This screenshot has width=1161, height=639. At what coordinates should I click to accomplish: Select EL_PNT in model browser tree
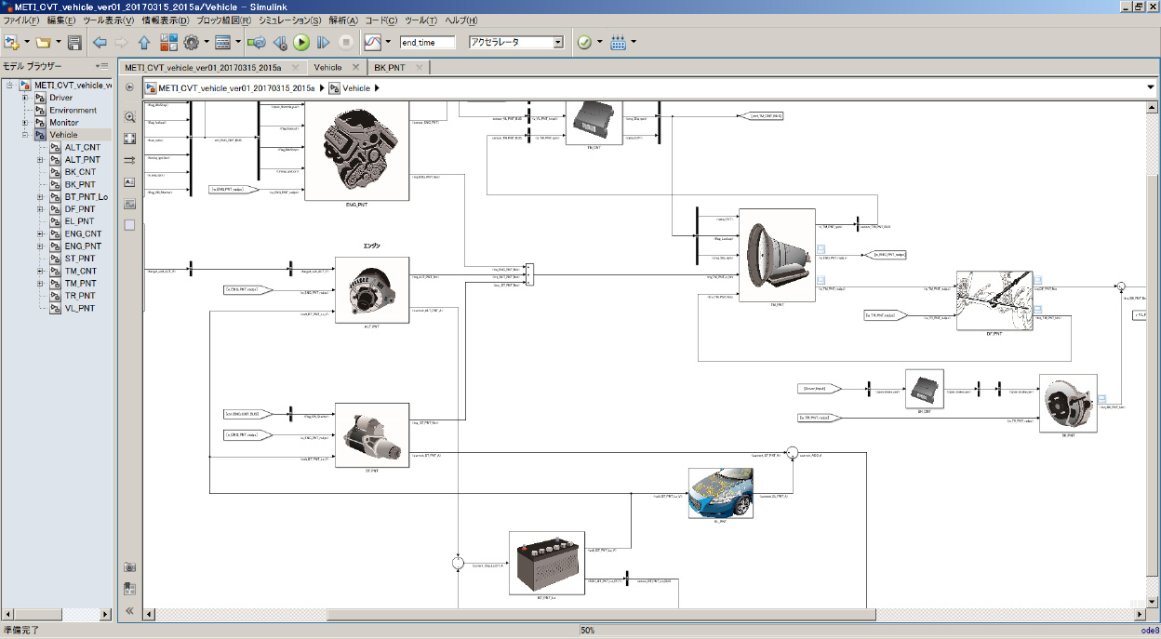79,221
